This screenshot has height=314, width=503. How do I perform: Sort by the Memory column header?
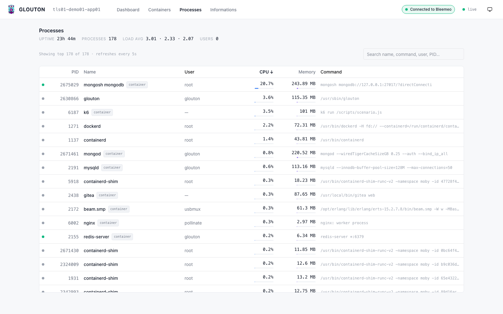tap(307, 72)
